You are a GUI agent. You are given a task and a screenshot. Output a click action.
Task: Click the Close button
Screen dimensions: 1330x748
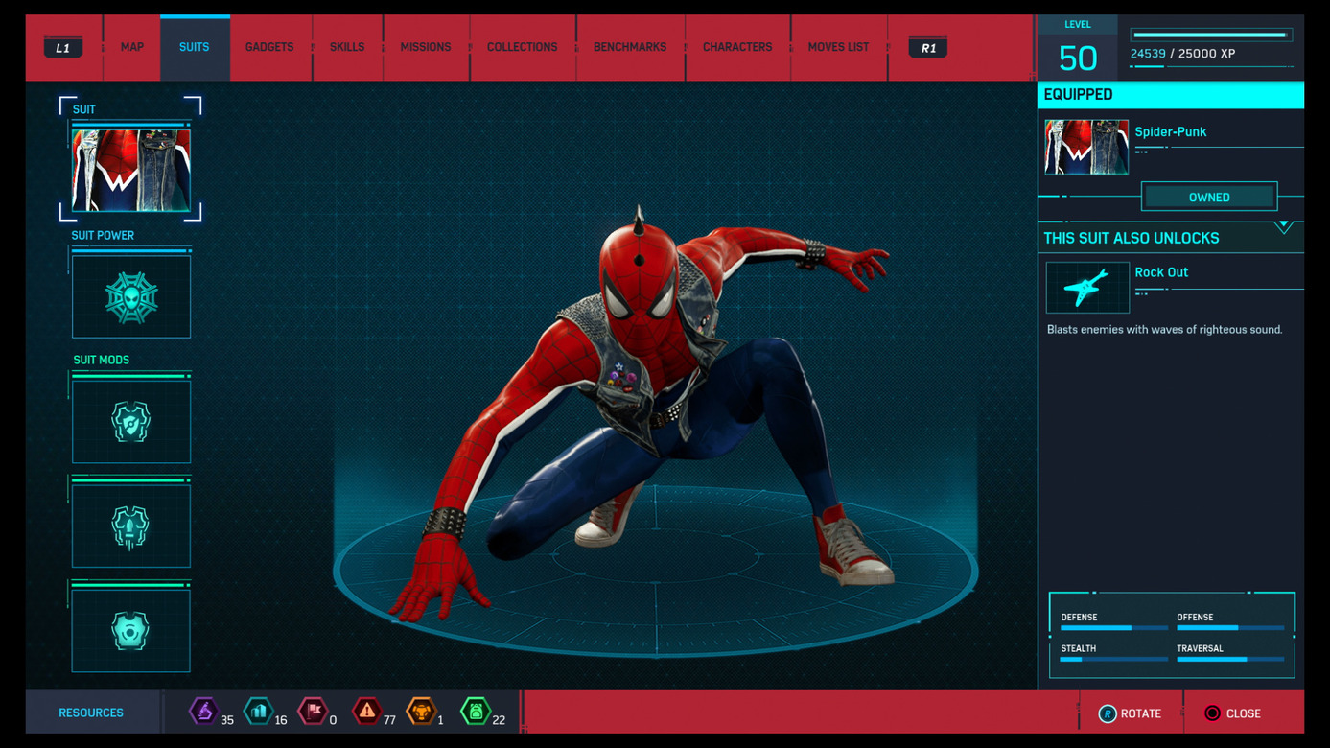coord(1233,713)
